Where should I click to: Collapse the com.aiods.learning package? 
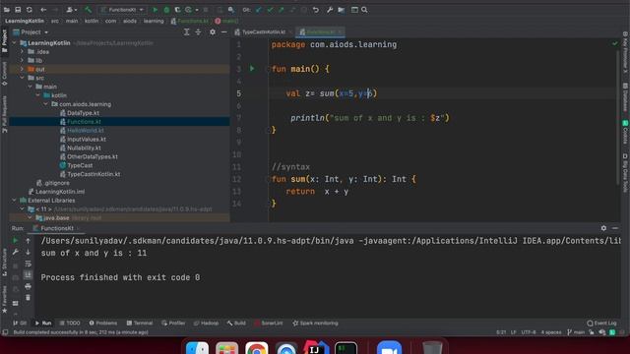point(45,104)
